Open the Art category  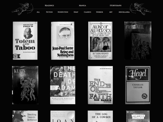pyautogui.click(x=111, y=12)
